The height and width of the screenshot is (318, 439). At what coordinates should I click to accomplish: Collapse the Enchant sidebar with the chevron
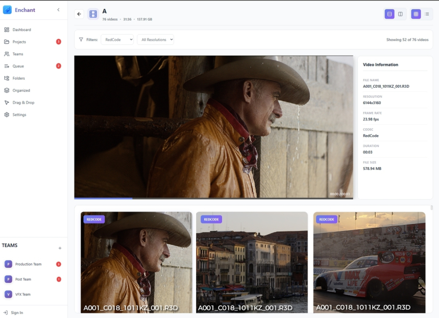click(58, 10)
